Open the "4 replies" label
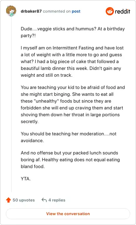The image size is (136, 225). tap(57, 200)
